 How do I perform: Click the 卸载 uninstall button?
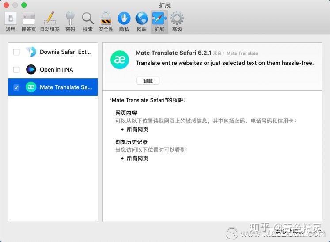pos(148,81)
